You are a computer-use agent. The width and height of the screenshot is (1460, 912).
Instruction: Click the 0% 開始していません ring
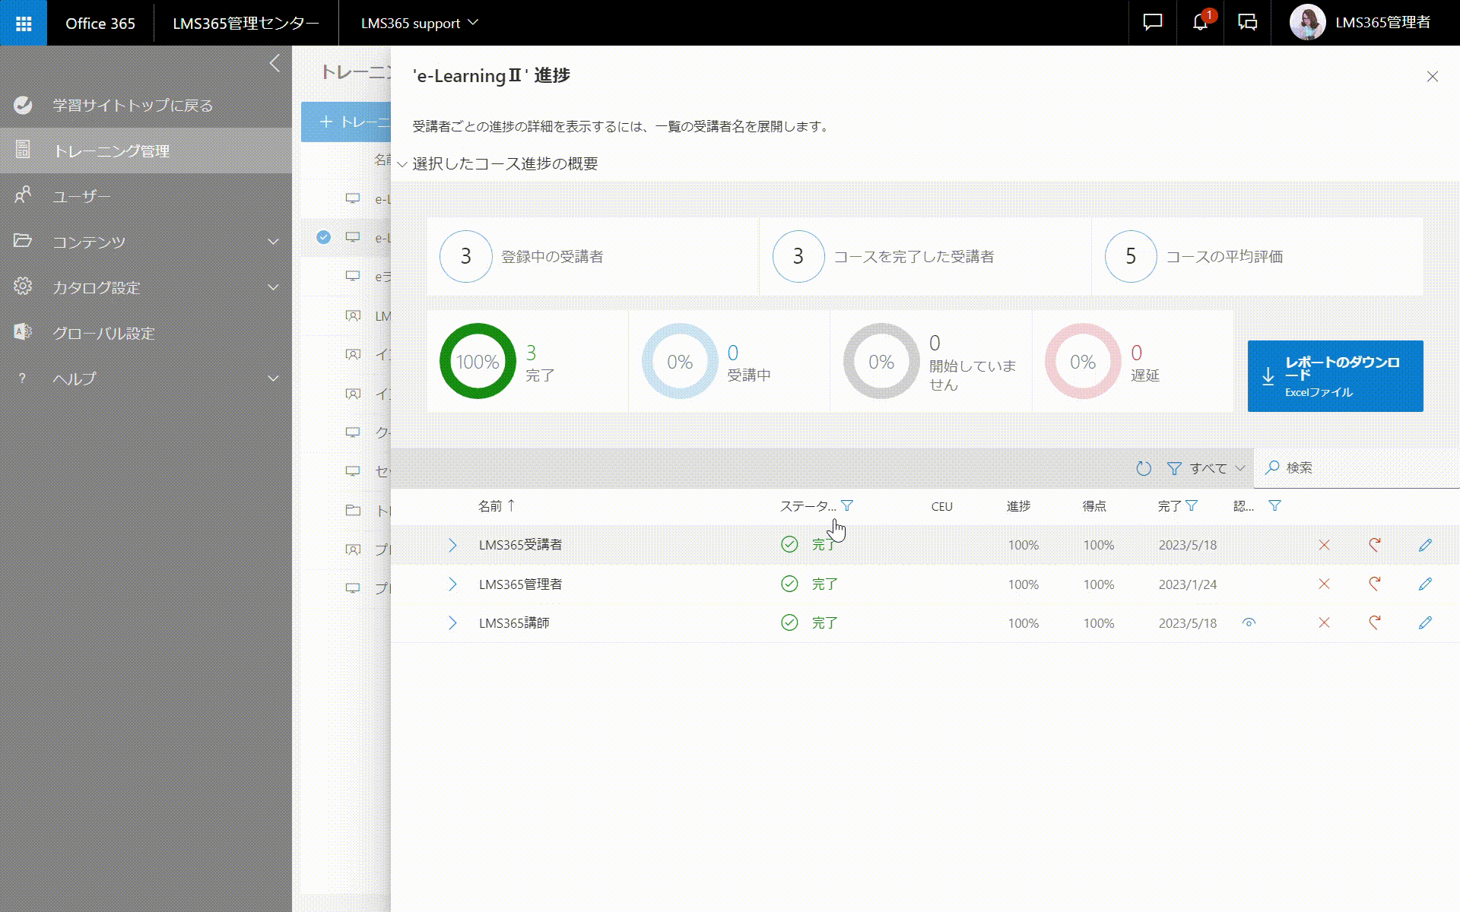coord(881,361)
